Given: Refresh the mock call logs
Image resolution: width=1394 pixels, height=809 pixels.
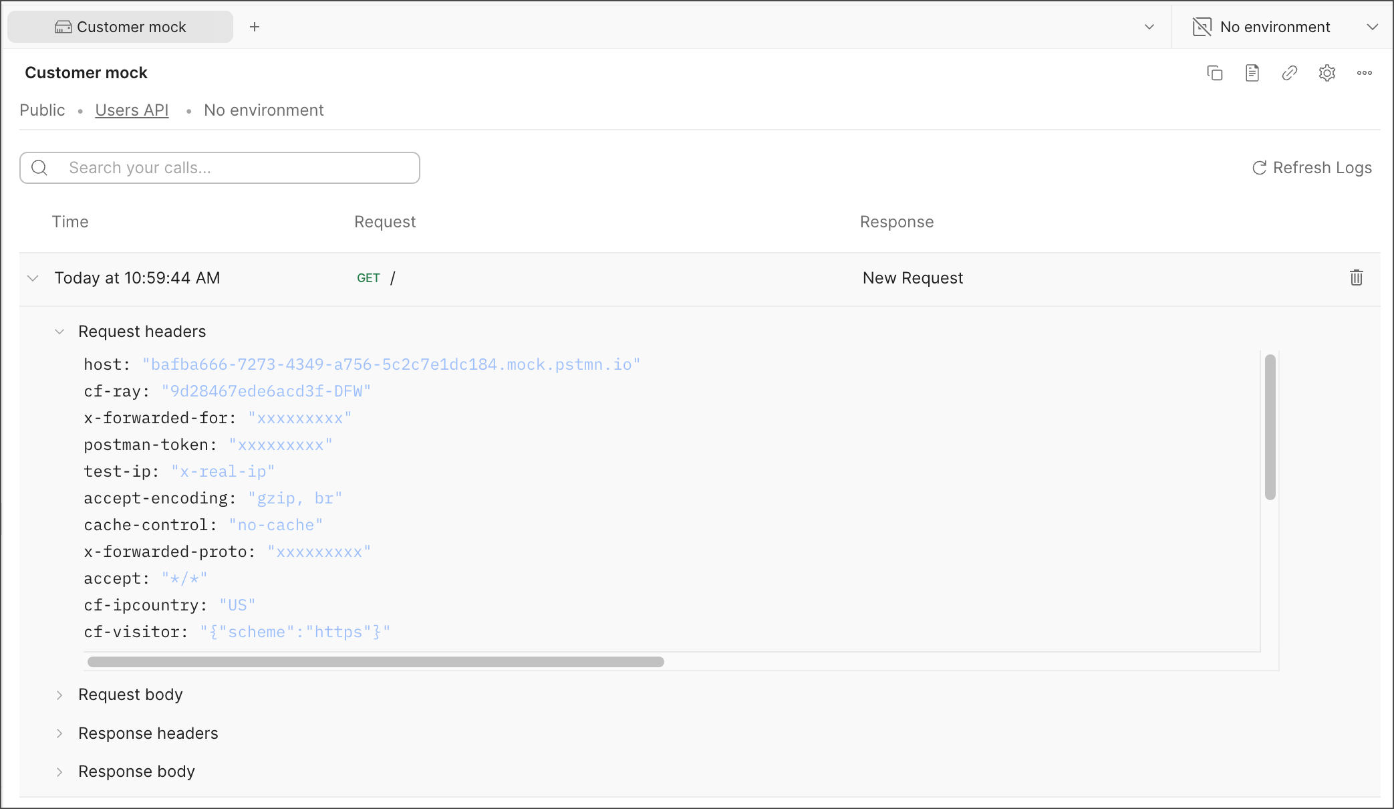Looking at the screenshot, I should coord(1312,168).
